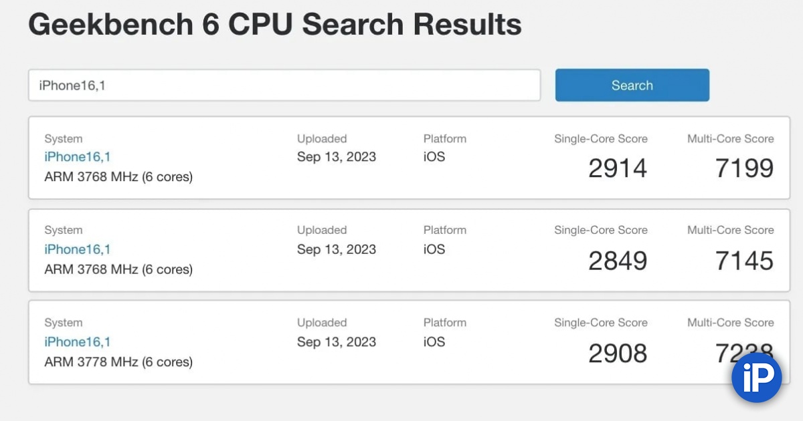Screen dimensions: 803x421
Task: Click ARM 3778 MHz details in third result
Action: [x=118, y=362]
